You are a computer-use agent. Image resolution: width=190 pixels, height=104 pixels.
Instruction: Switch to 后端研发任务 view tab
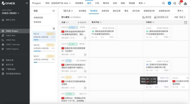pyautogui.click(x=164, y=11)
